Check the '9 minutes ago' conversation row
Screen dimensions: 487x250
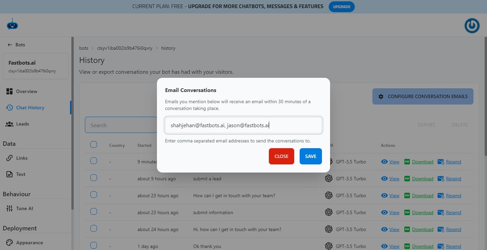click(x=94, y=161)
